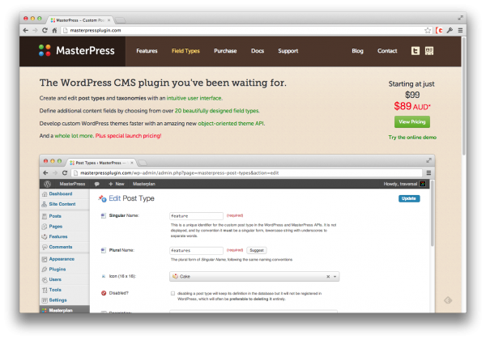Click the View Pricing button
This screenshot has width=486, height=340.
412,121
